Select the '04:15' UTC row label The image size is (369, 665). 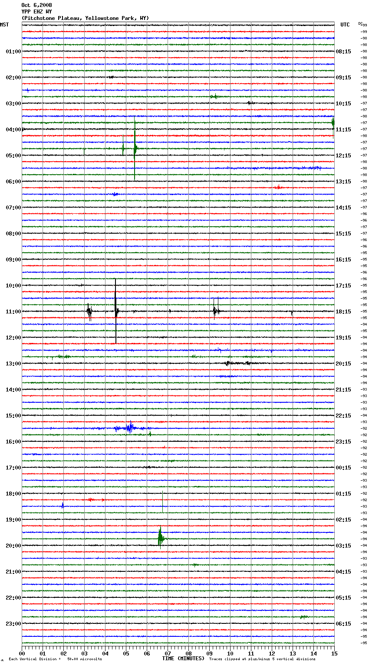click(343, 572)
